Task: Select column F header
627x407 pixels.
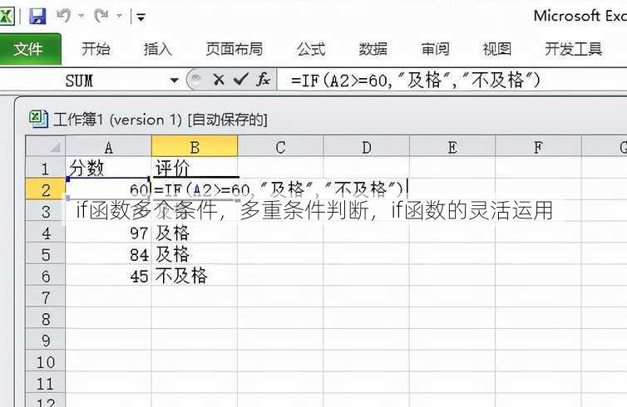Action: (539, 146)
